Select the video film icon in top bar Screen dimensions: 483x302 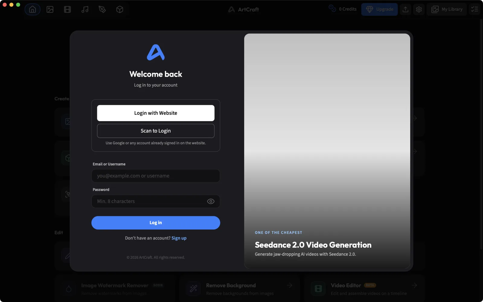tap(67, 9)
